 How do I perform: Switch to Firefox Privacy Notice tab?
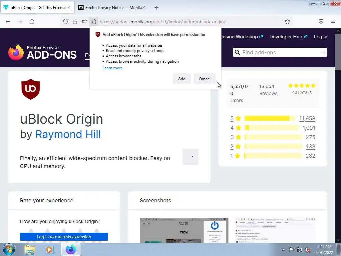coord(111,7)
